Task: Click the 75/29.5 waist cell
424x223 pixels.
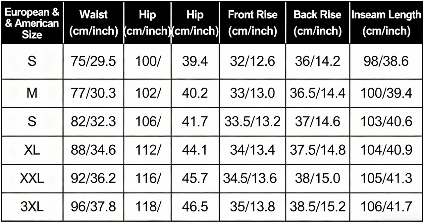Action: [x=94, y=61]
